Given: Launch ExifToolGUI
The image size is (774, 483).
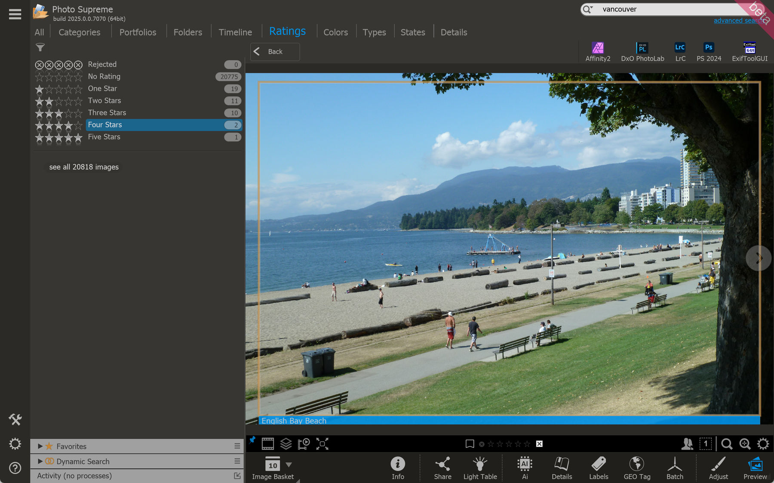Looking at the screenshot, I should point(749,52).
